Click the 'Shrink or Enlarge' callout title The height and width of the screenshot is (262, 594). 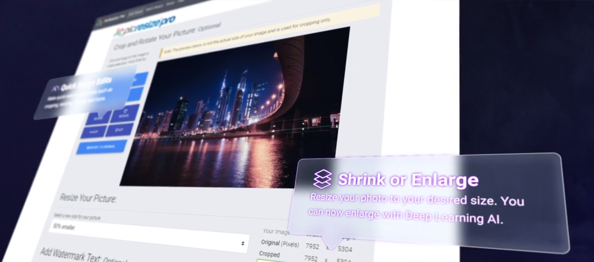408,180
